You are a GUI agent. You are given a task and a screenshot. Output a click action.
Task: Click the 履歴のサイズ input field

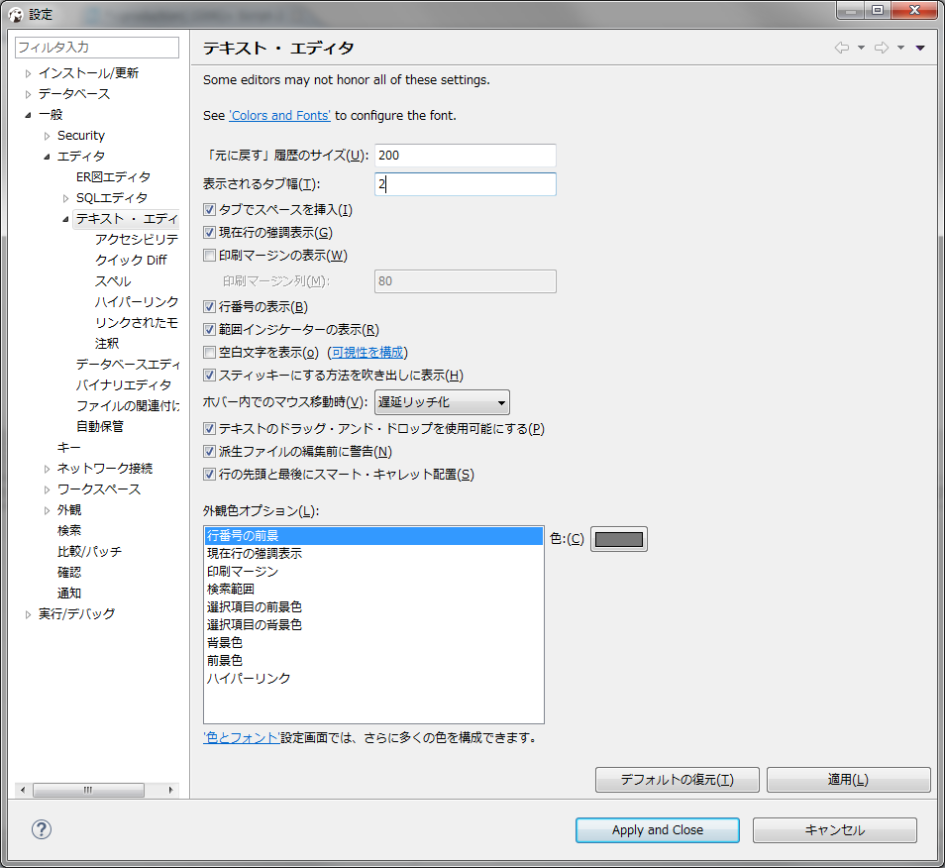466,156
